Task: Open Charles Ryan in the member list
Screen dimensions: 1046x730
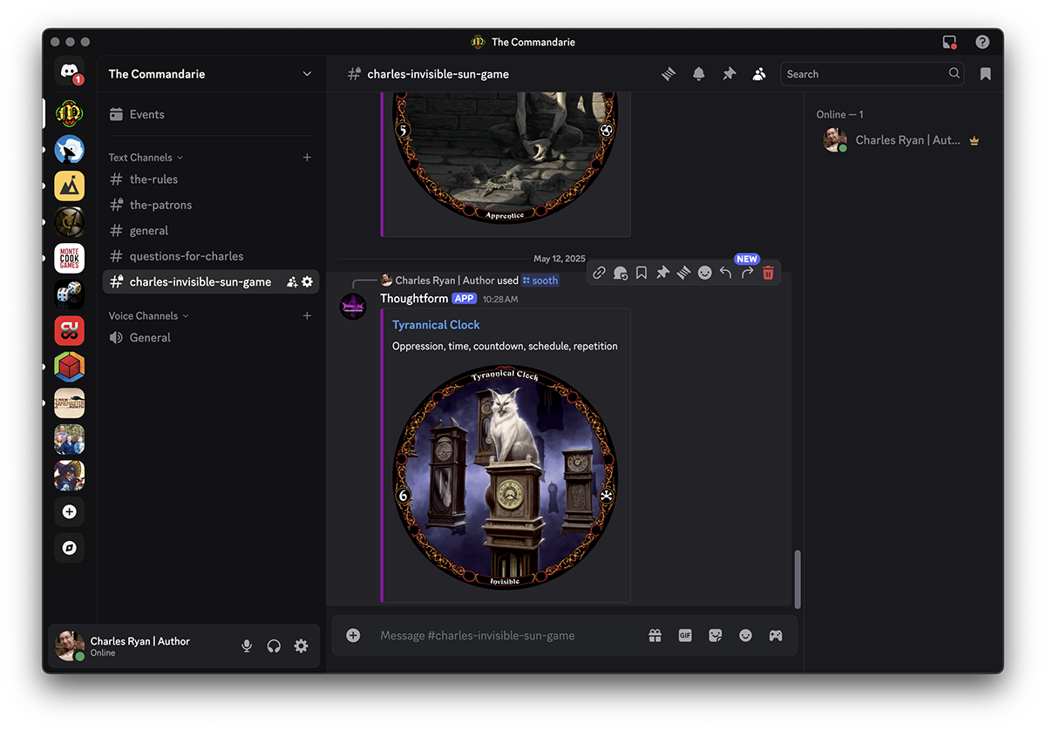Action: tap(903, 140)
